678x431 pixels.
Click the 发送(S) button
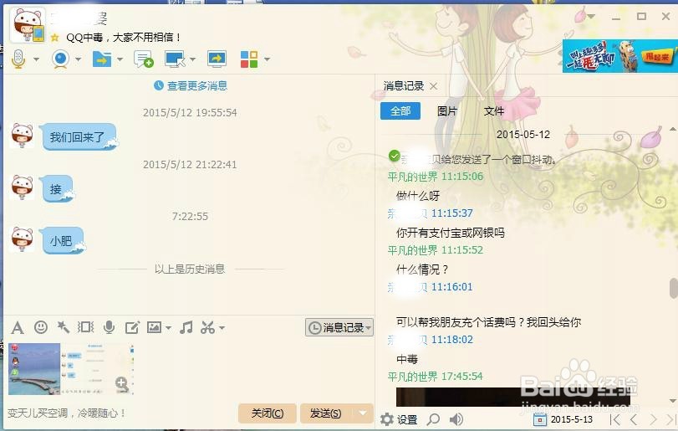(x=325, y=413)
